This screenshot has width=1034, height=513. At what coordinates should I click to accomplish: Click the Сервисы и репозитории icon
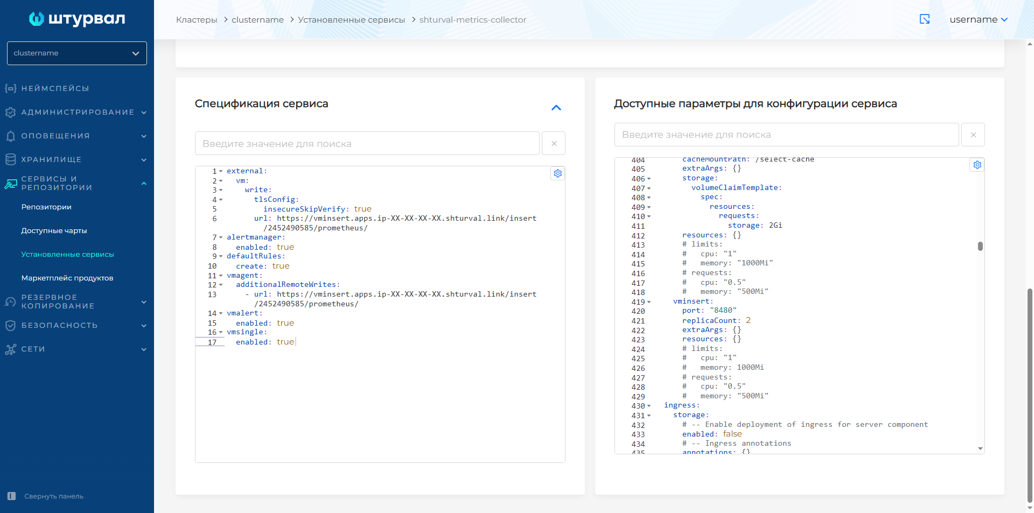10,184
